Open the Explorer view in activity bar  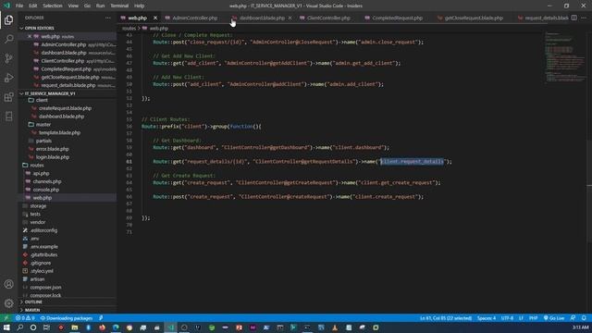(x=8, y=19)
